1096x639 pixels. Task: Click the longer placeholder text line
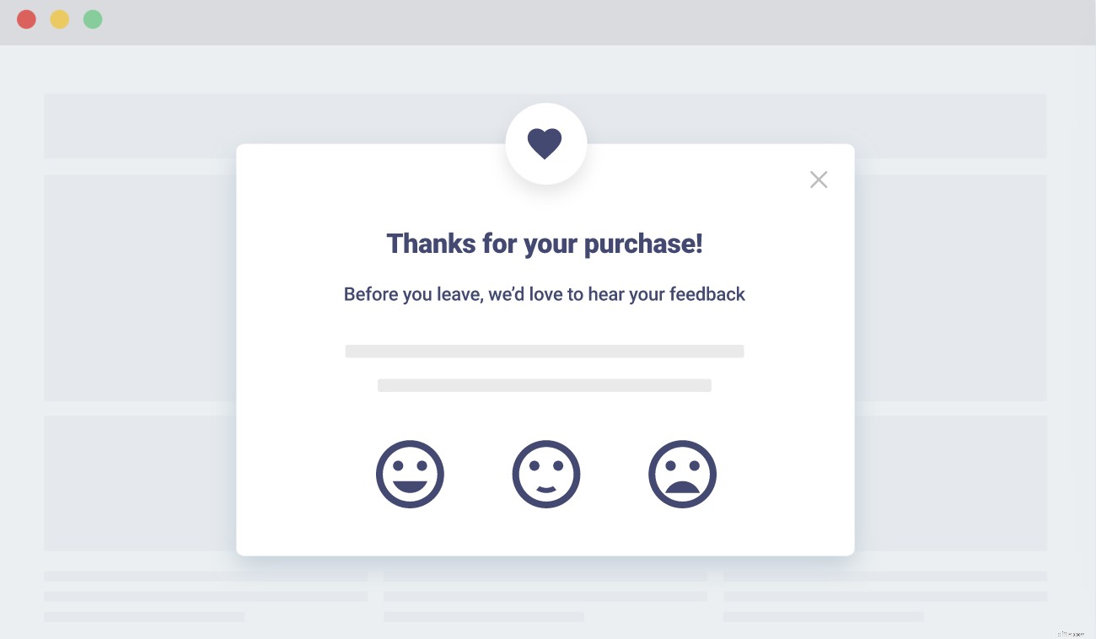(x=545, y=351)
